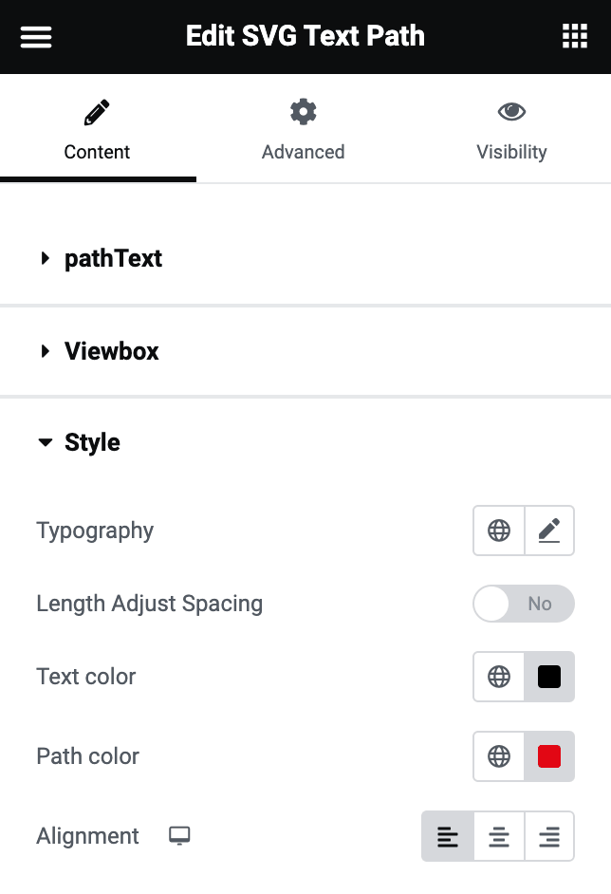Click the responsive desktop icon near Alignment
This screenshot has height=894, width=611.
point(179,836)
